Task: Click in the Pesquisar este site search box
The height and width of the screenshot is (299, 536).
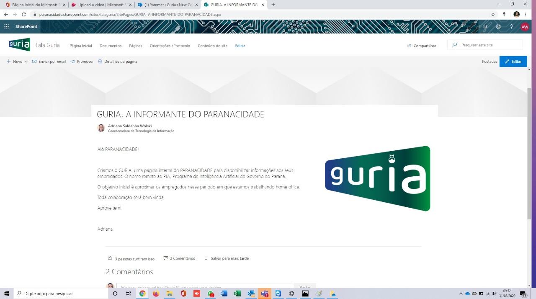Action: pyautogui.click(x=488, y=45)
